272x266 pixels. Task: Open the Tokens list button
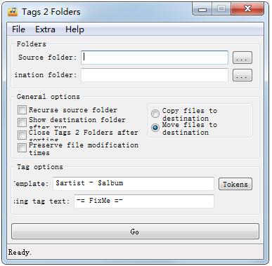235,184
